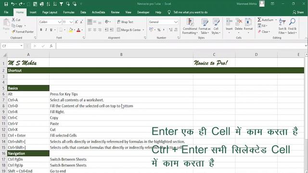Toggle underline formatting

tap(51, 30)
